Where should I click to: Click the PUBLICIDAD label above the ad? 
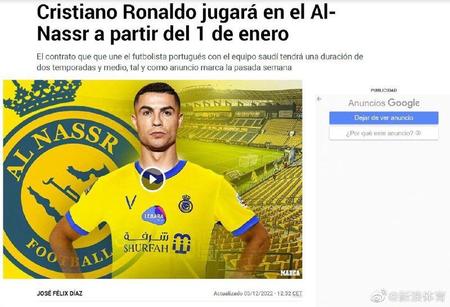point(384,90)
